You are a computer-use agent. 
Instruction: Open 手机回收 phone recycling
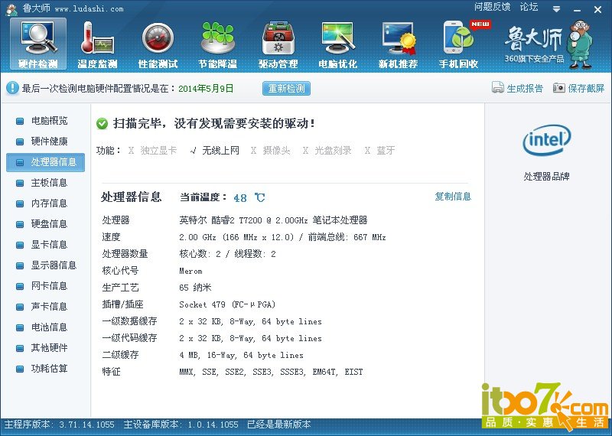458,44
